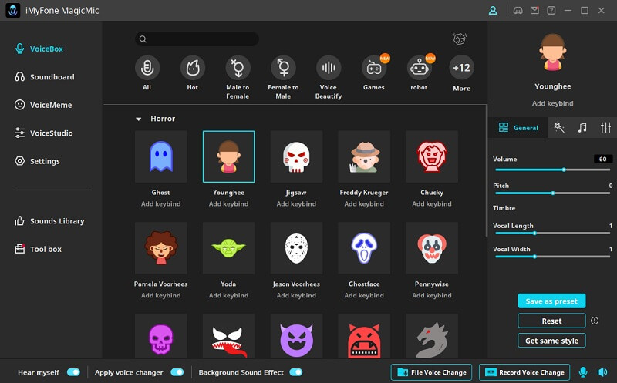Select the purple skull voice filter
Viewport: 617px width, 383px height.
point(161,336)
